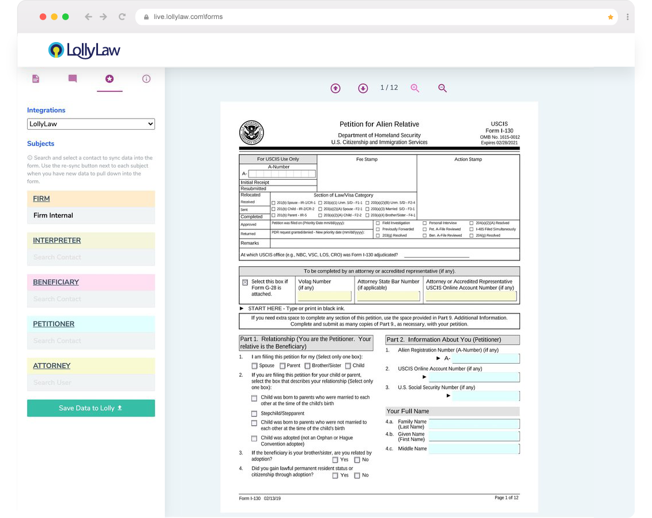Image resolution: width=652 pixels, height=518 pixels.
Task: Click the browser back arrow
Action: point(88,17)
